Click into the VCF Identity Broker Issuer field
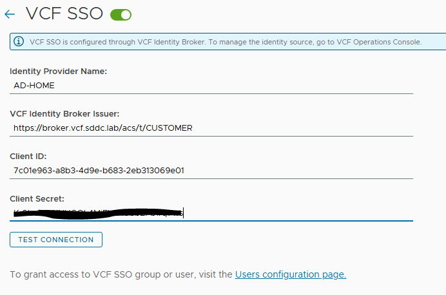The width and height of the screenshot is (446, 295). coord(211,128)
